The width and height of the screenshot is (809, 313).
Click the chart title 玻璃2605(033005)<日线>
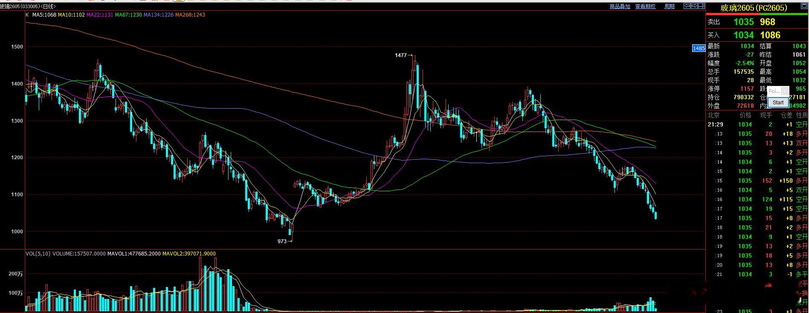(x=28, y=6)
